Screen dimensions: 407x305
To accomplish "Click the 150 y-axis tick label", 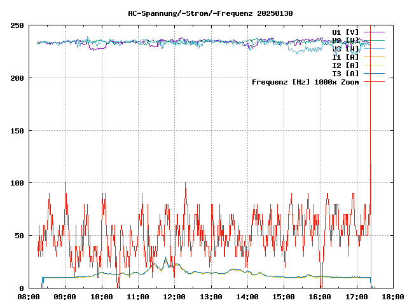I will pyautogui.click(x=17, y=131).
